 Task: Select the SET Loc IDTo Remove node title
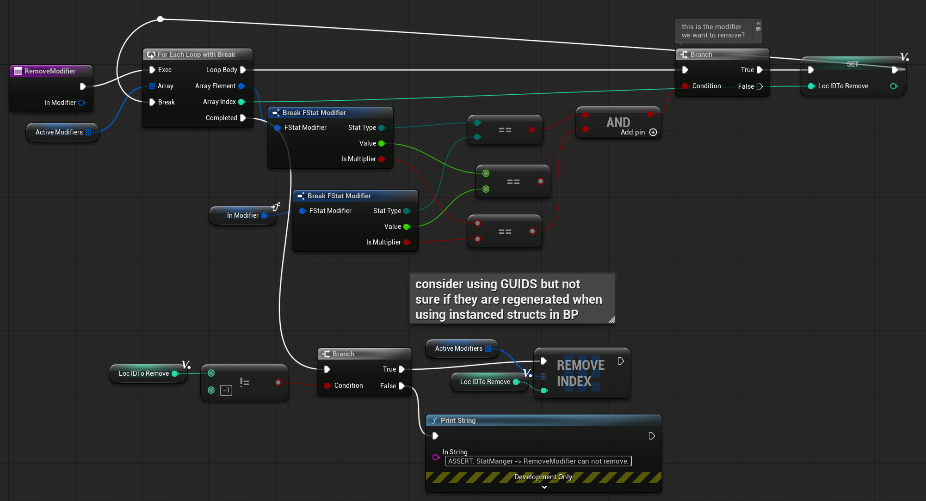pyautogui.click(x=852, y=64)
